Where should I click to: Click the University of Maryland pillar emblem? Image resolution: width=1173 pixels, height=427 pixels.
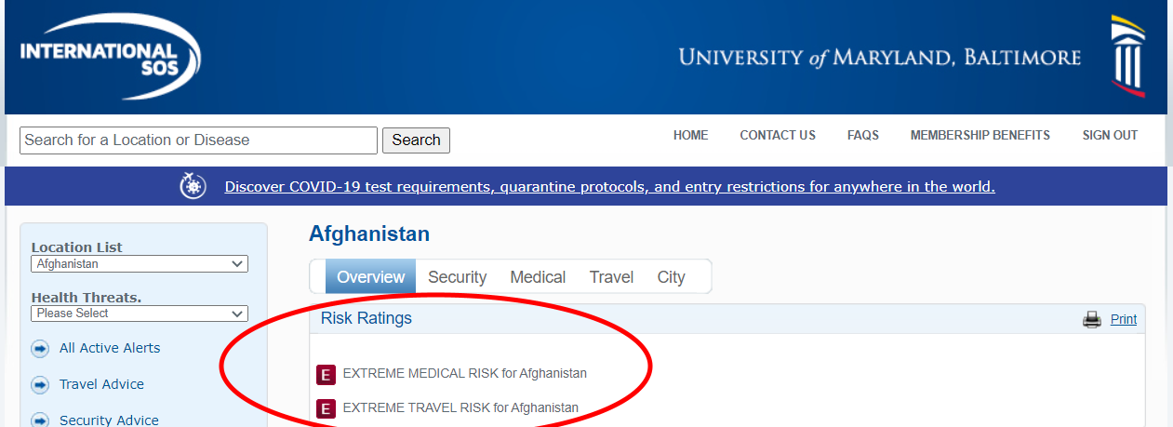pyautogui.click(x=1127, y=56)
